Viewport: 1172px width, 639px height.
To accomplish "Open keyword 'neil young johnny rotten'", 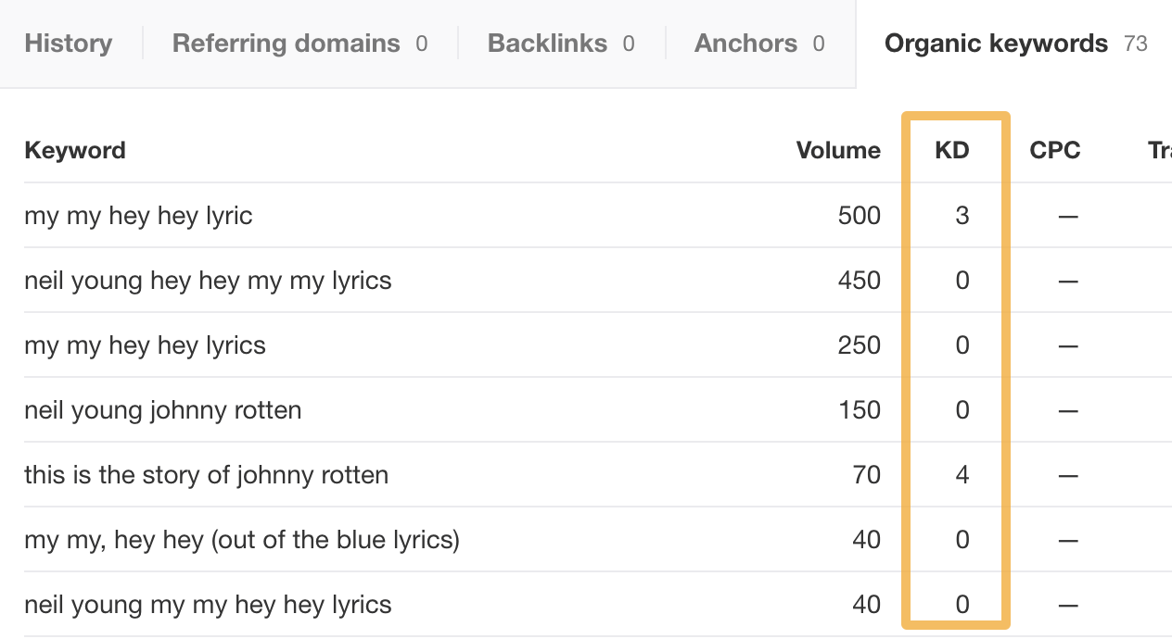I will coord(163,409).
